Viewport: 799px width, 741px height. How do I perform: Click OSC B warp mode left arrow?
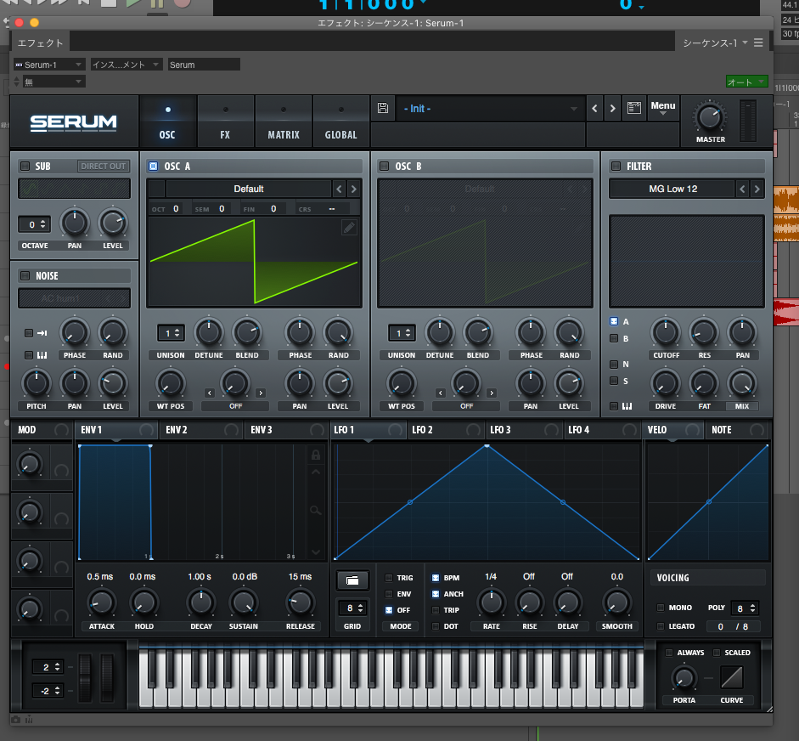[x=441, y=393]
